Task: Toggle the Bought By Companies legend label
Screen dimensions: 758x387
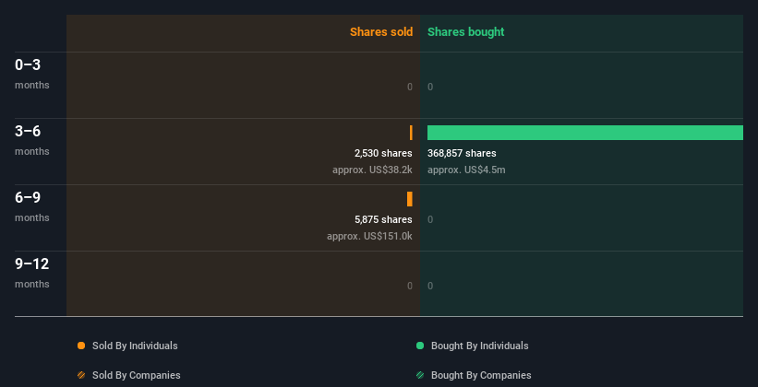Action: point(481,375)
